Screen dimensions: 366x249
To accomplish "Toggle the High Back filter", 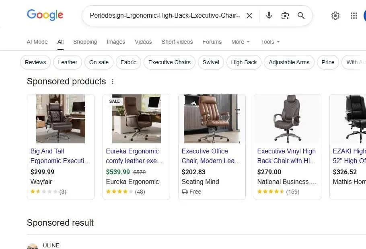I will (x=244, y=62).
